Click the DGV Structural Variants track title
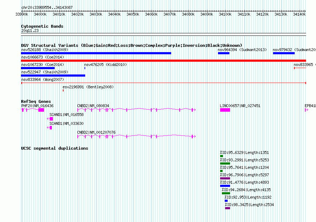The height and width of the screenshot is (222, 316). point(132,45)
